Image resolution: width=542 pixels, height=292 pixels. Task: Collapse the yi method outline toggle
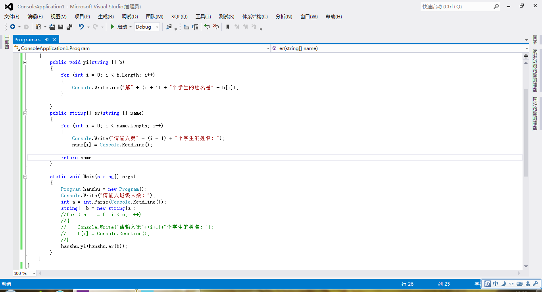click(x=25, y=62)
